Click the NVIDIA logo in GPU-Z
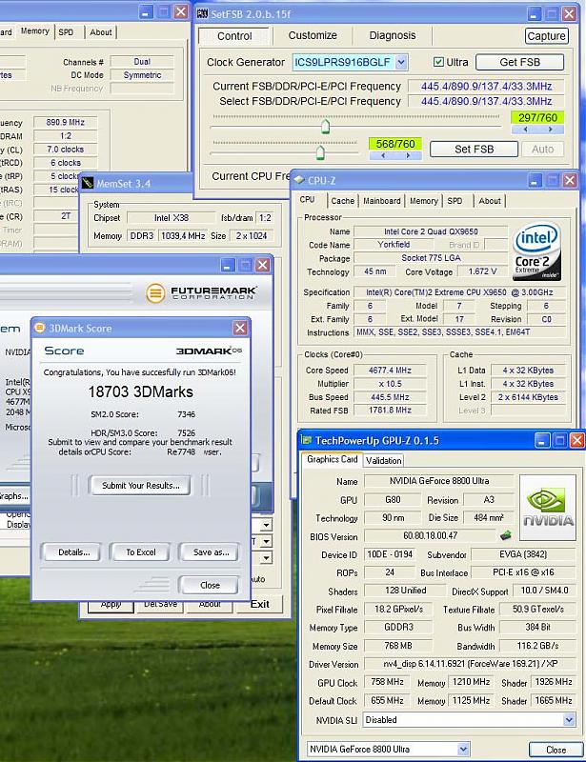The image size is (586, 762). pyautogui.click(x=548, y=508)
